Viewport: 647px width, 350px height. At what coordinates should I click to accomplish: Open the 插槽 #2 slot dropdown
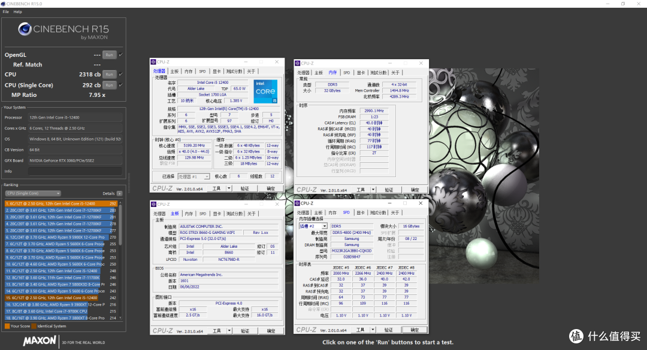(313, 226)
